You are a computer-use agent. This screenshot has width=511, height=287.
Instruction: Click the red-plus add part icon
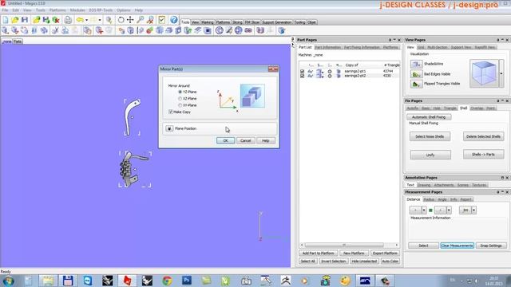99,30
